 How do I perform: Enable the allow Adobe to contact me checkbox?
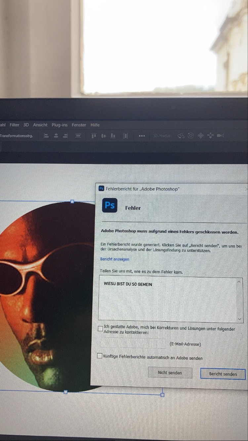tap(100, 329)
